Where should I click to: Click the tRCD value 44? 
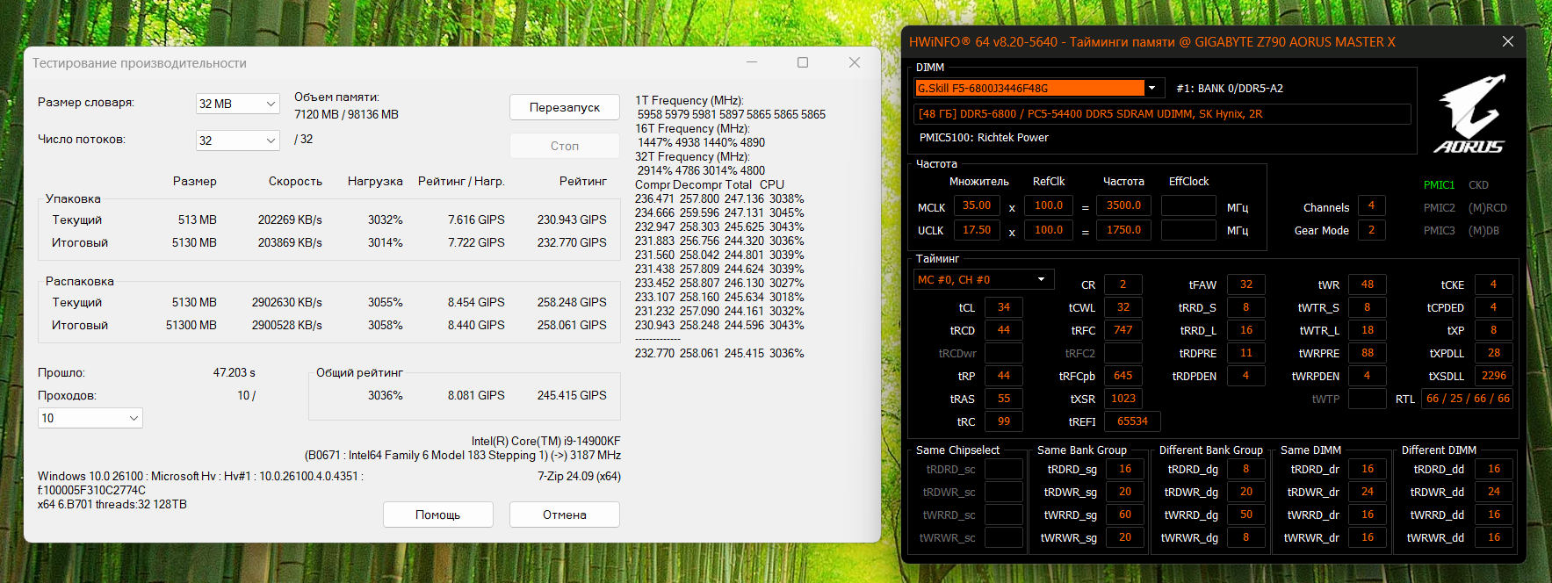tap(1004, 330)
